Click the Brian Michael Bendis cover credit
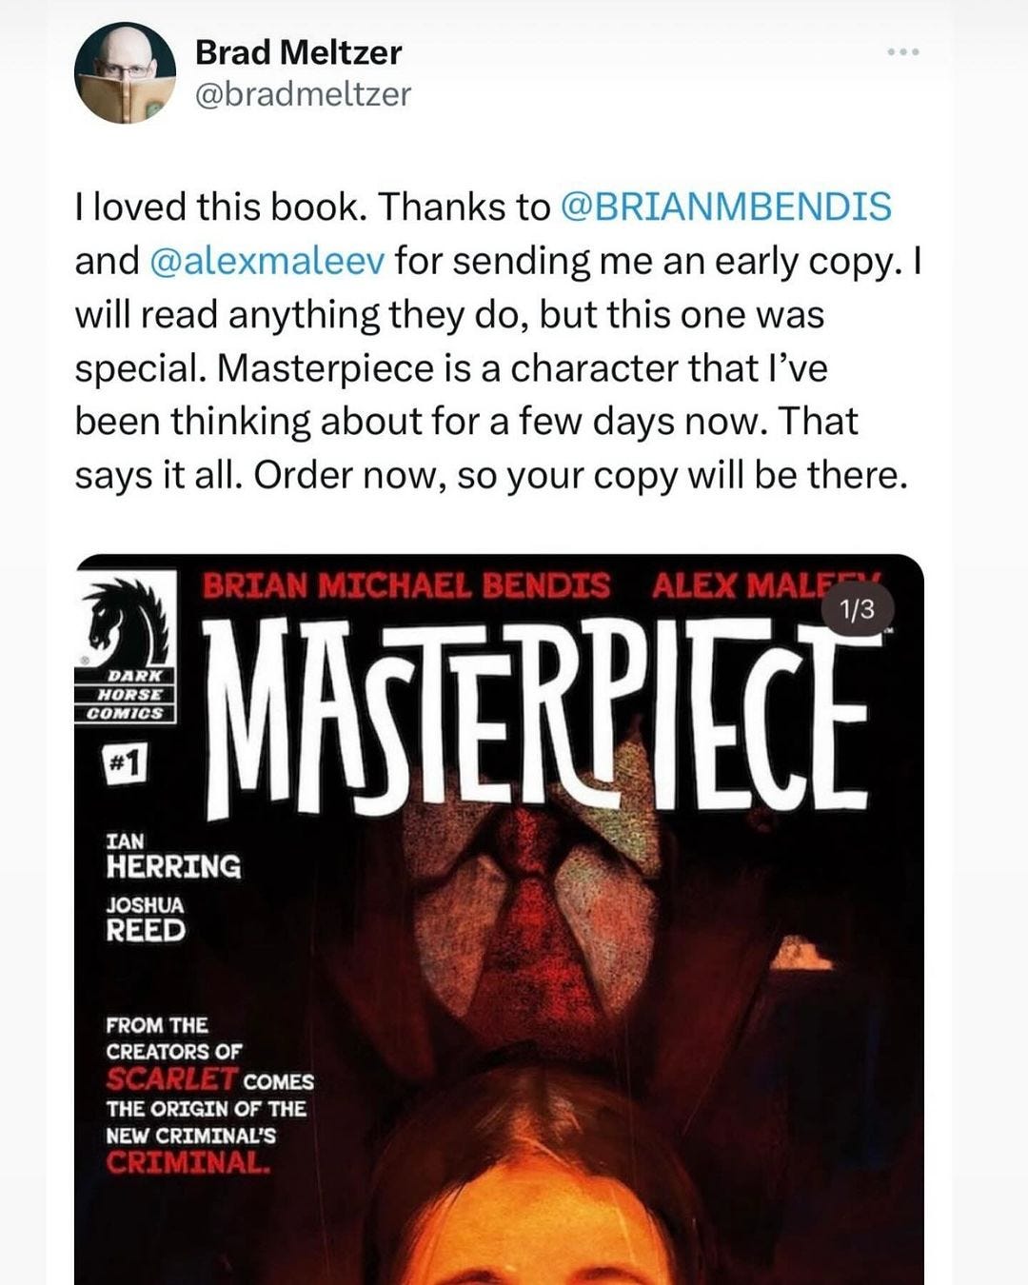This screenshot has width=1028, height=1285. click(406, 585)
